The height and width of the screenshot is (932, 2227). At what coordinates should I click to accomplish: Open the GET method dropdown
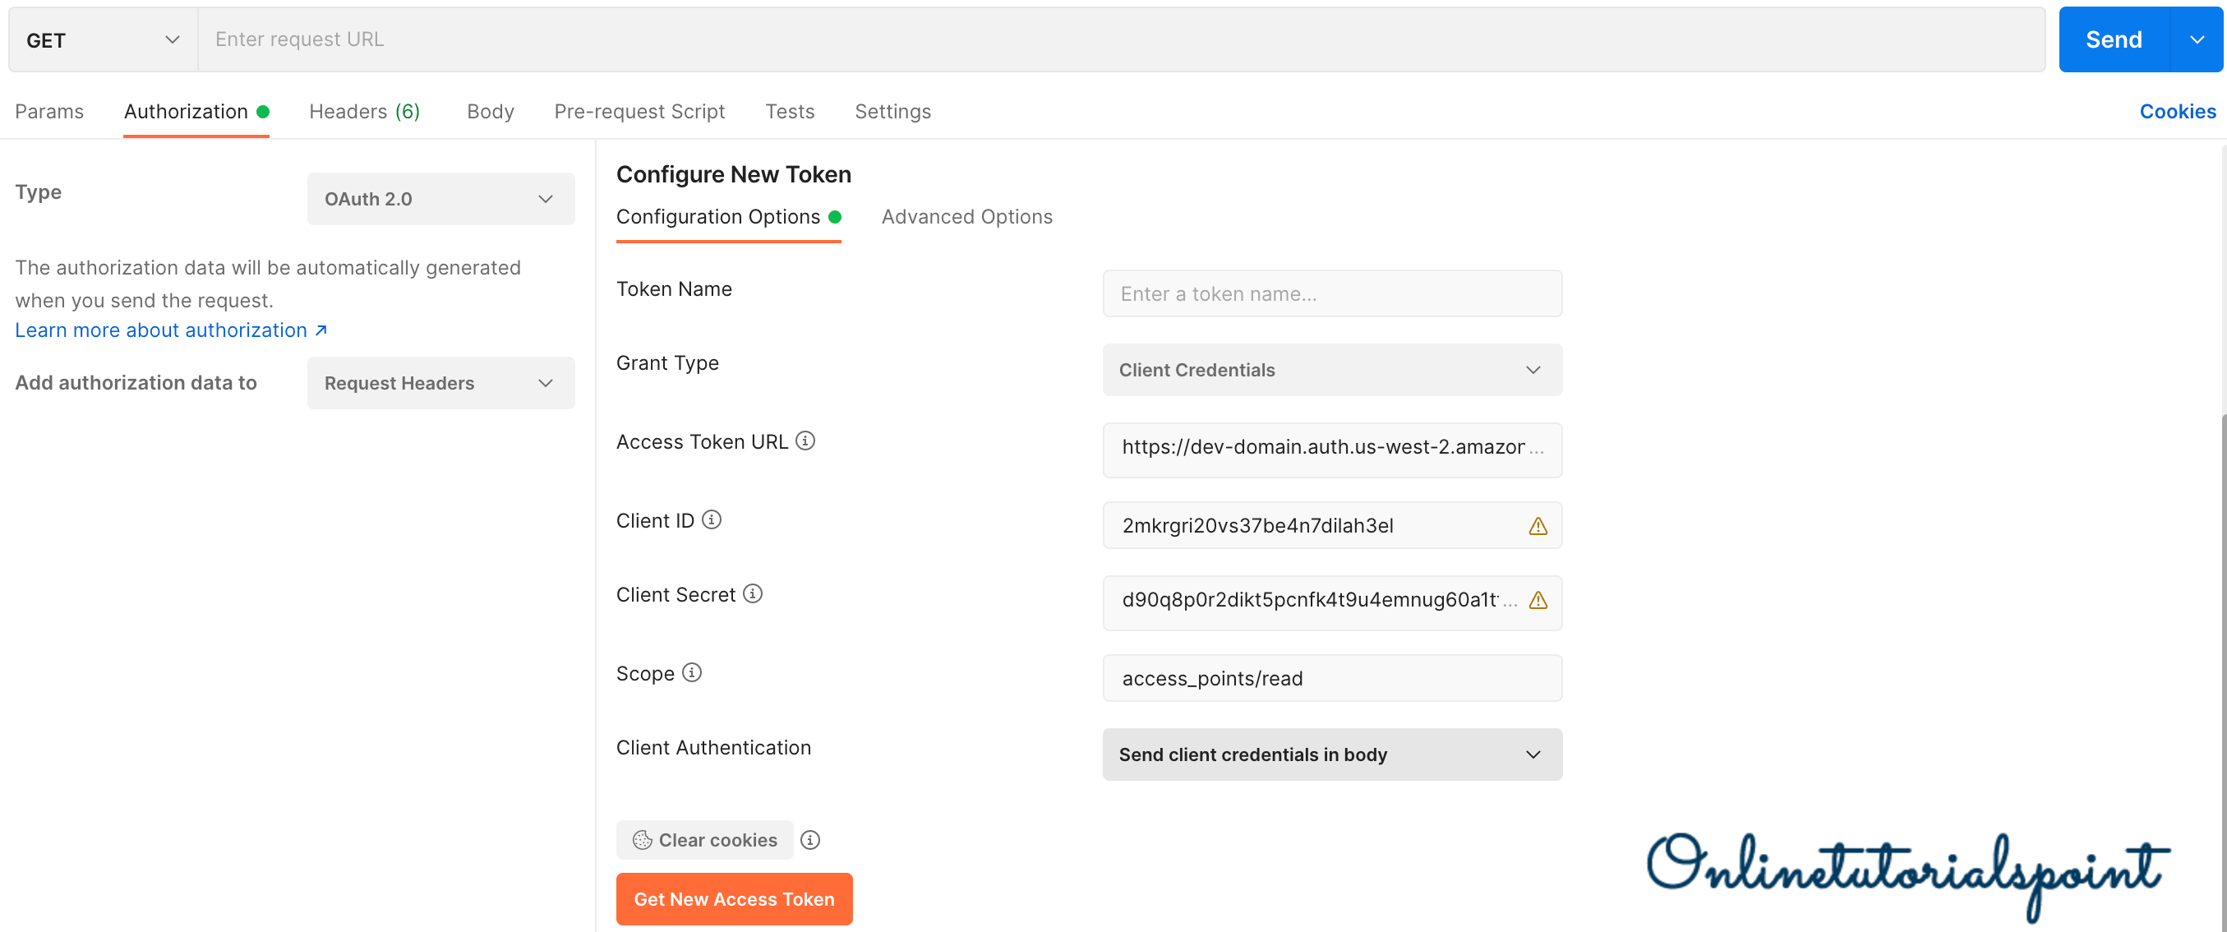103,39
